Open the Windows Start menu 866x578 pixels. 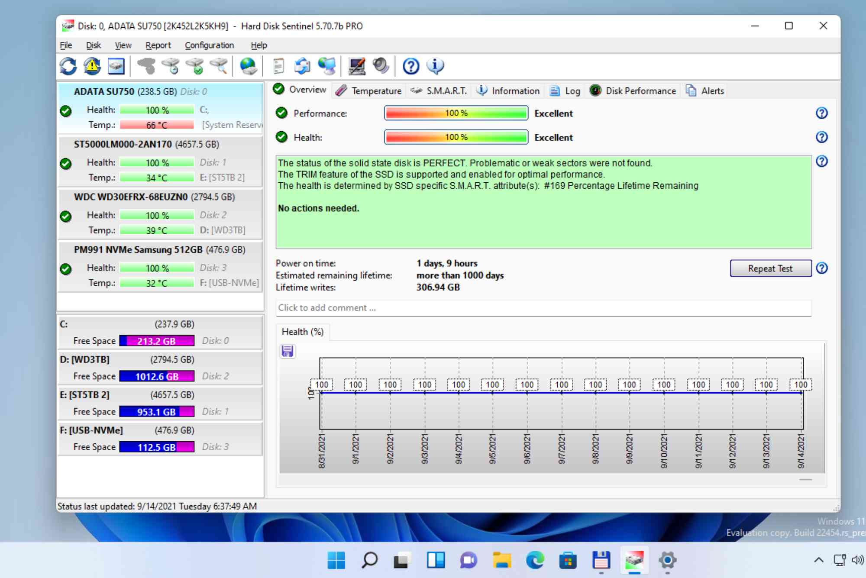click(x=336, y=560)
